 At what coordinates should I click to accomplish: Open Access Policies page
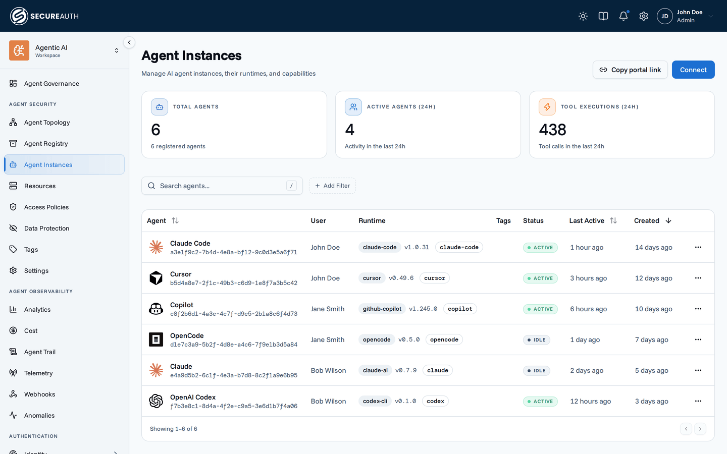64,207
